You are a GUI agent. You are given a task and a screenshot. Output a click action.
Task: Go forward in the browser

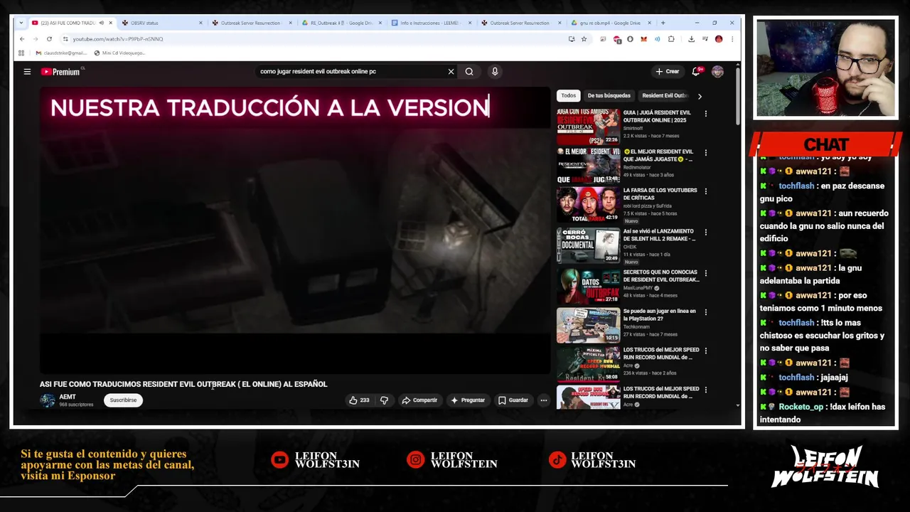pyautogui.click(x=35, y=39)
